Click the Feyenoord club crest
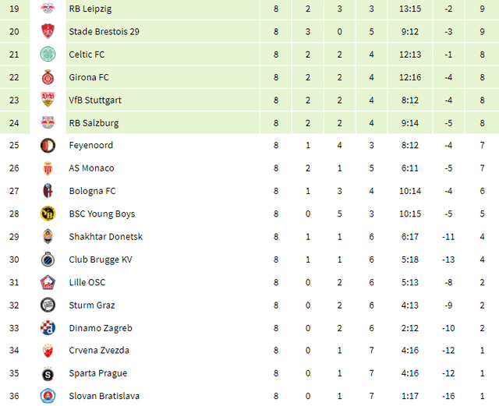 48,145
